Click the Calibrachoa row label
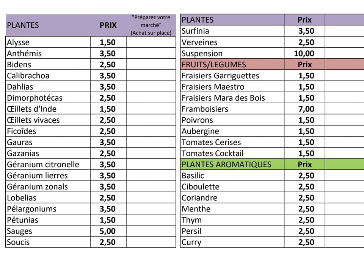 coord(48,76)
